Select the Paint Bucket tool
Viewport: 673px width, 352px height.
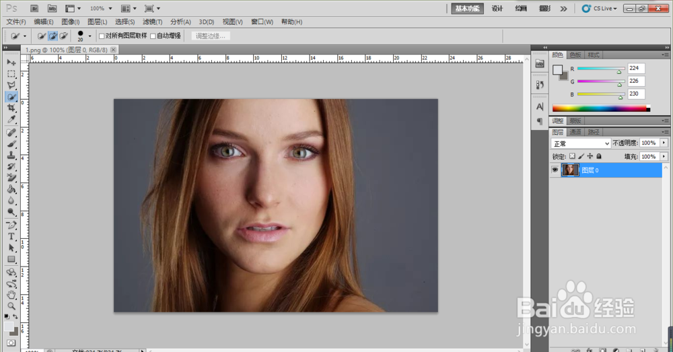coord(11,189)
